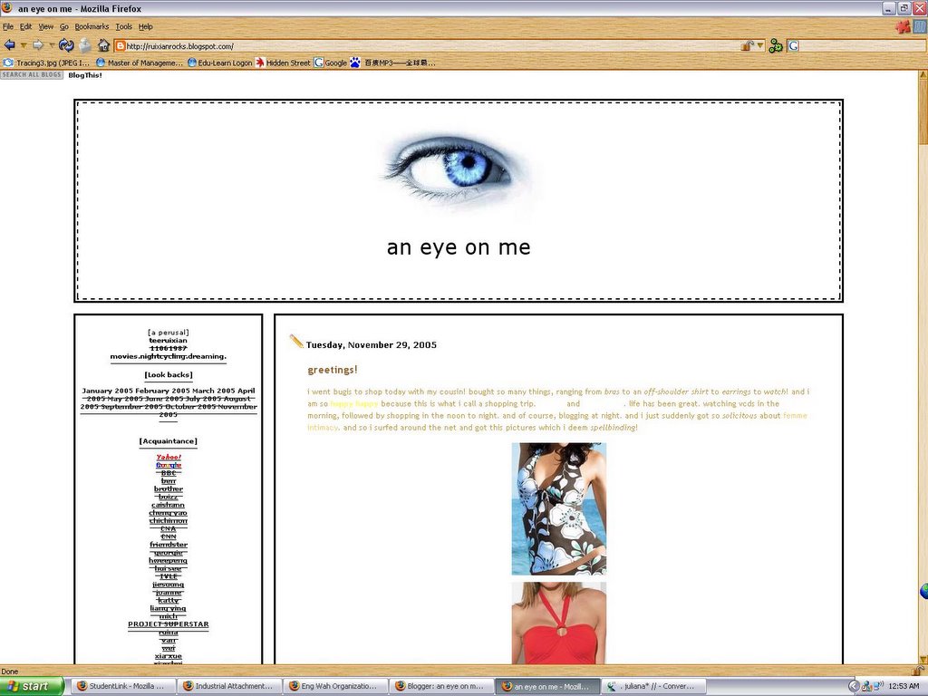Click the SEARCH ALL BLOGS button
This screenshot has height=696, width=928.
32,74
